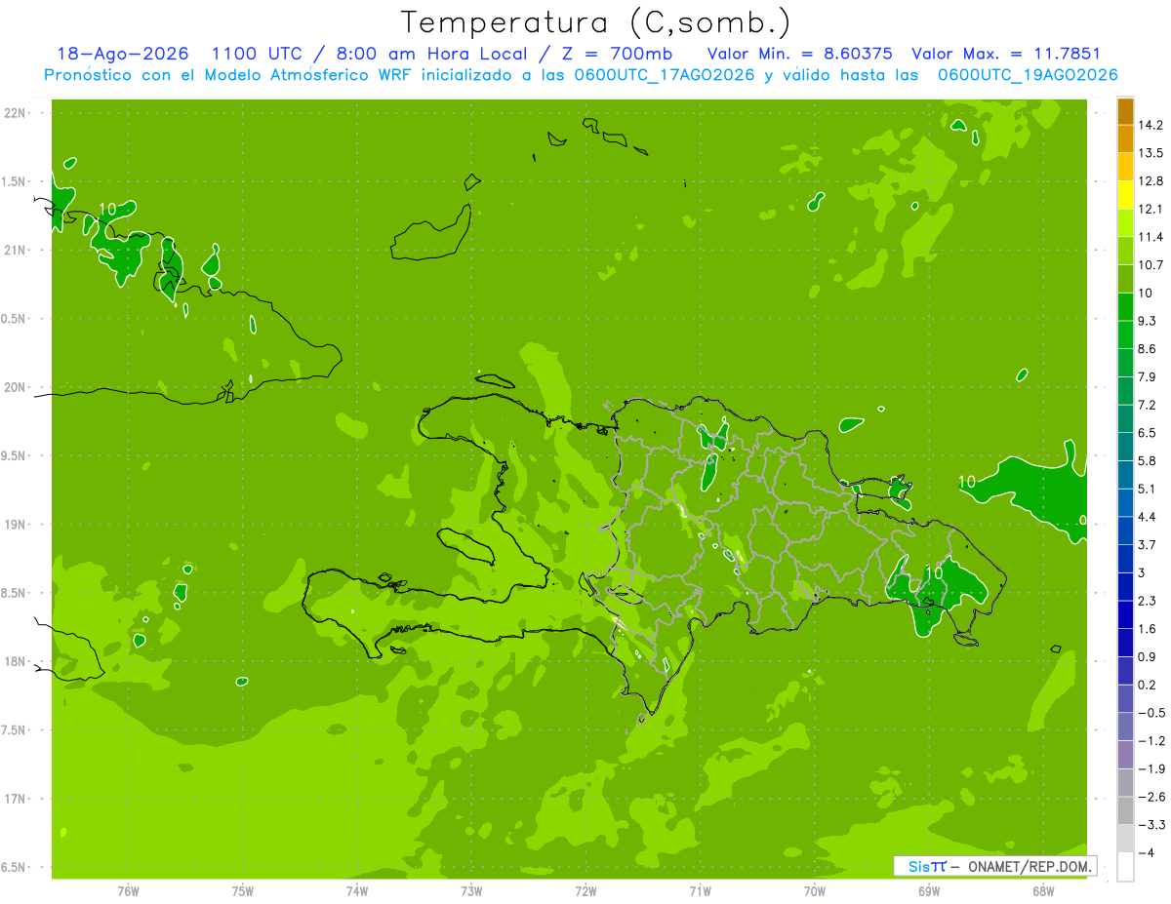The image size is (1171, 904).
Task: Click the "0.9" colorbar label
Action: (x=1148, y=657)
